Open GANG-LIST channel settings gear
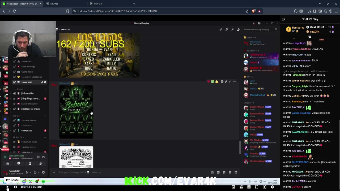 click(45, 82)
